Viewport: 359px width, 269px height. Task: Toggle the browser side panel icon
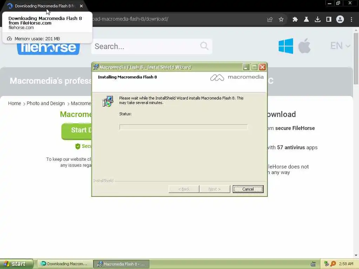tap(328, 20)
